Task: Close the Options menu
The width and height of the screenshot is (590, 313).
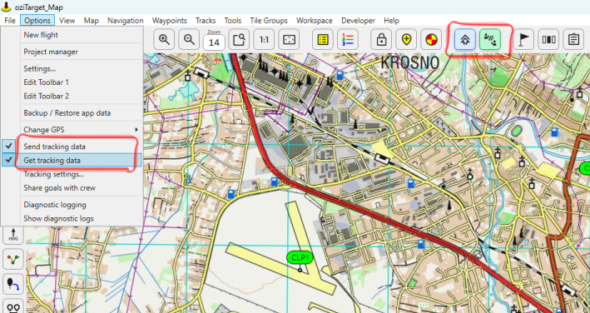Action: pyautogui.click(x=37, y=20)
